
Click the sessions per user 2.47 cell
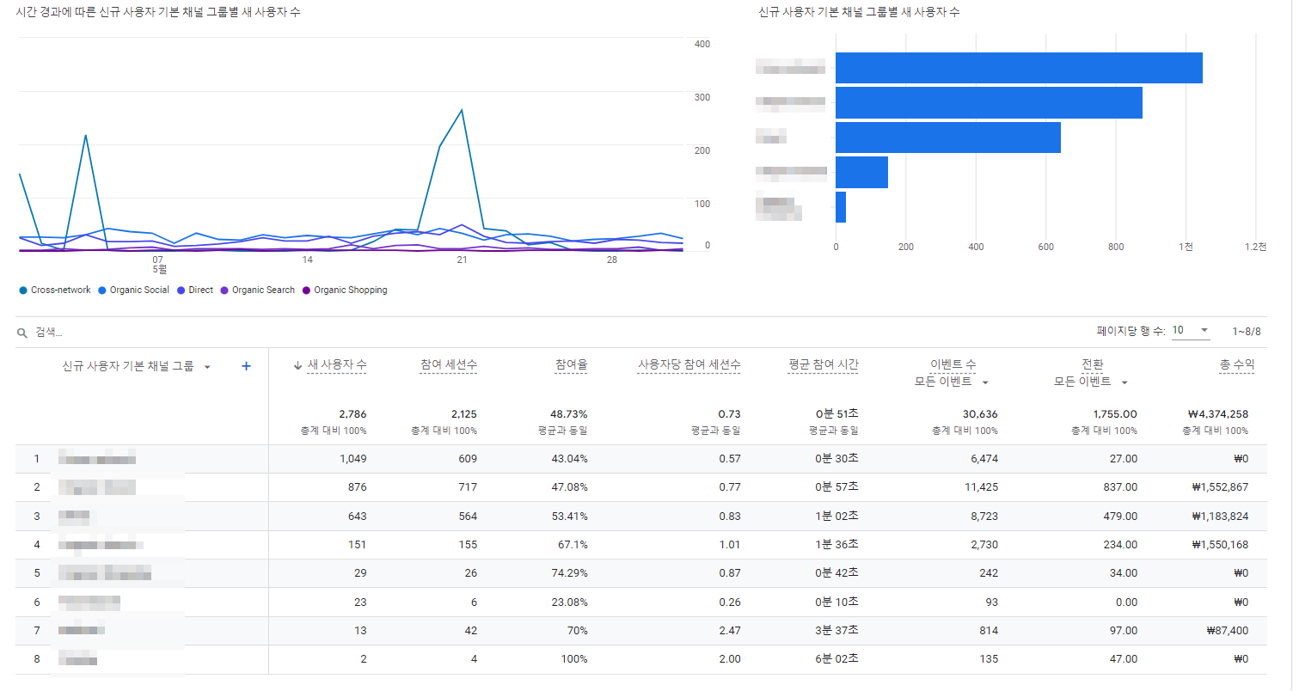click(730, 631)
